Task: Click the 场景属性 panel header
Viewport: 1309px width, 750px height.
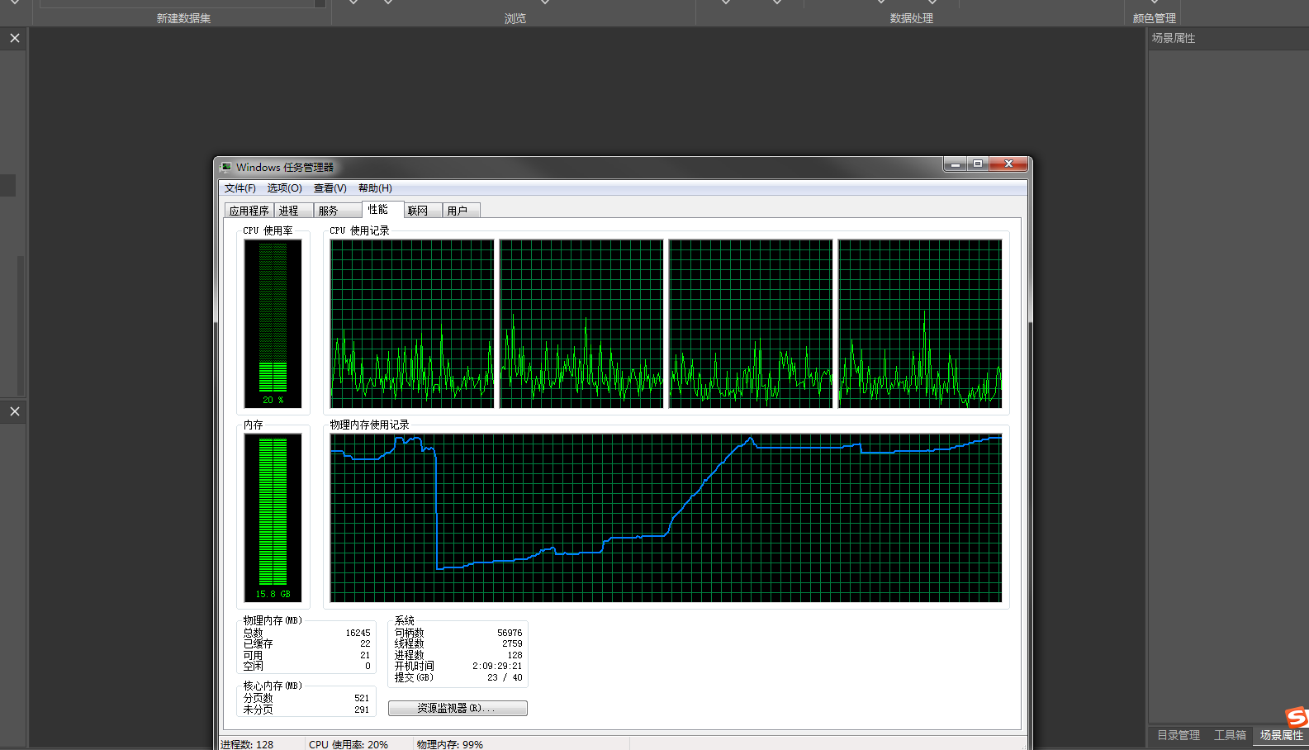Action: coord(1174,38)
